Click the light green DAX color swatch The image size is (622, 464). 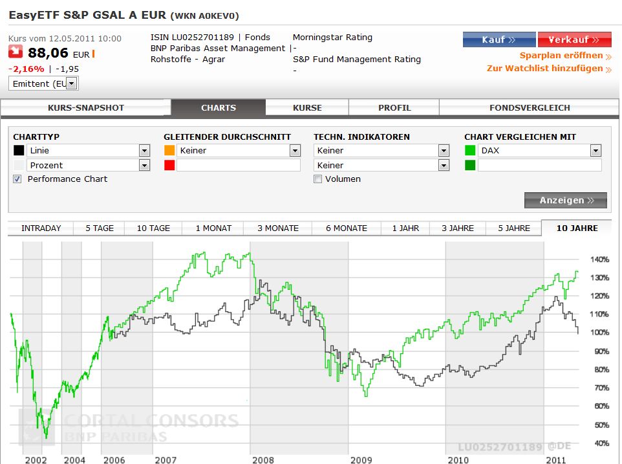click(x=470, y=150)
